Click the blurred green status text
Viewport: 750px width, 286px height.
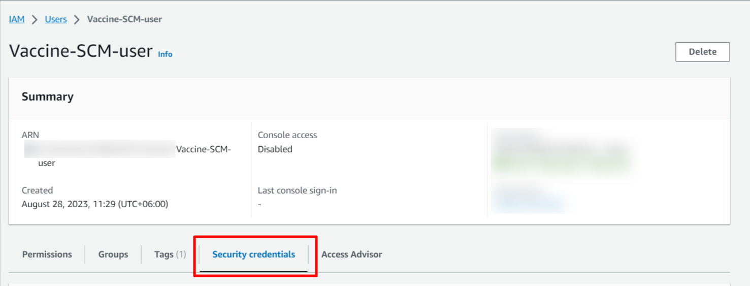click(x=561, y=164)
